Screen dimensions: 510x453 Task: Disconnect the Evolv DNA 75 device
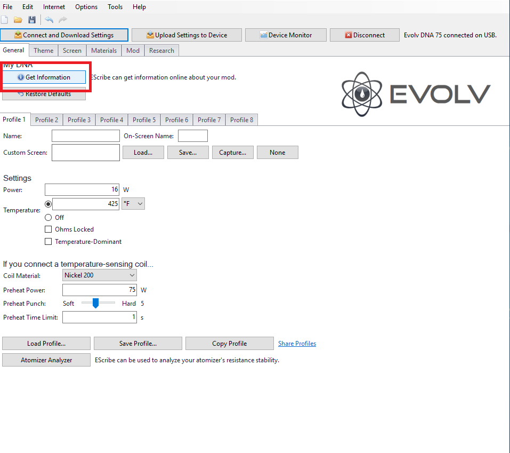point(365,35)
